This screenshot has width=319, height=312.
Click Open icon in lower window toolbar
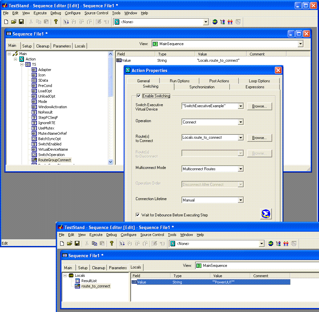click(x=69, y=243)
